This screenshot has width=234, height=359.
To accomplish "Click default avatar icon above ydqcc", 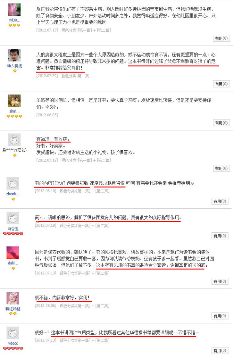I will (13, 333).
